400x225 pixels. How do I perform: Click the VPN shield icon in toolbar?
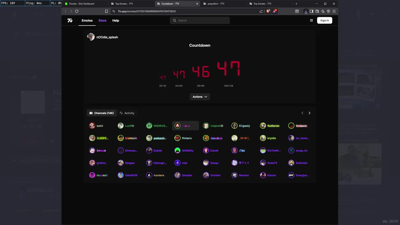[328, 11]
